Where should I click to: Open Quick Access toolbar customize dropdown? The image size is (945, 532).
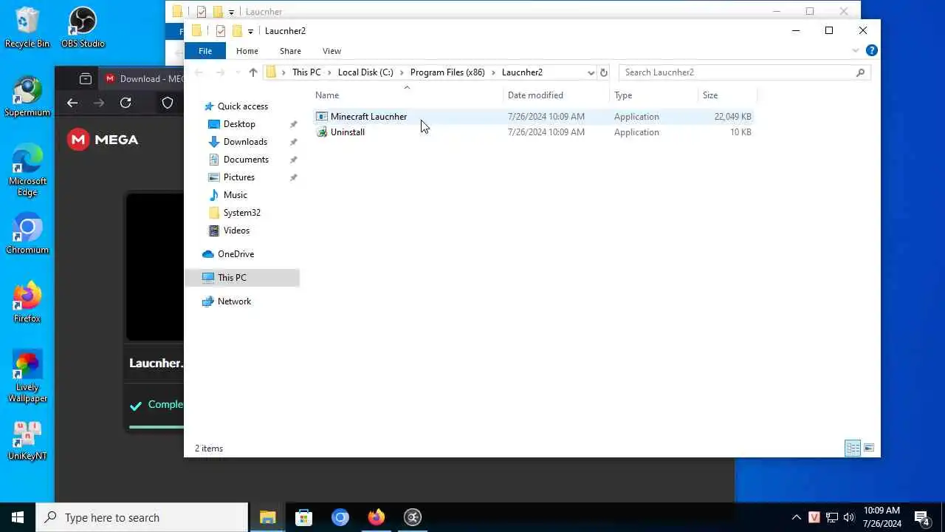(250, 31)
